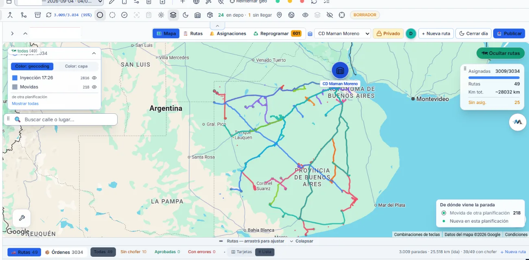Select the Color: capa option
This screenshot has height=260, width=529.
coord(76,66)
